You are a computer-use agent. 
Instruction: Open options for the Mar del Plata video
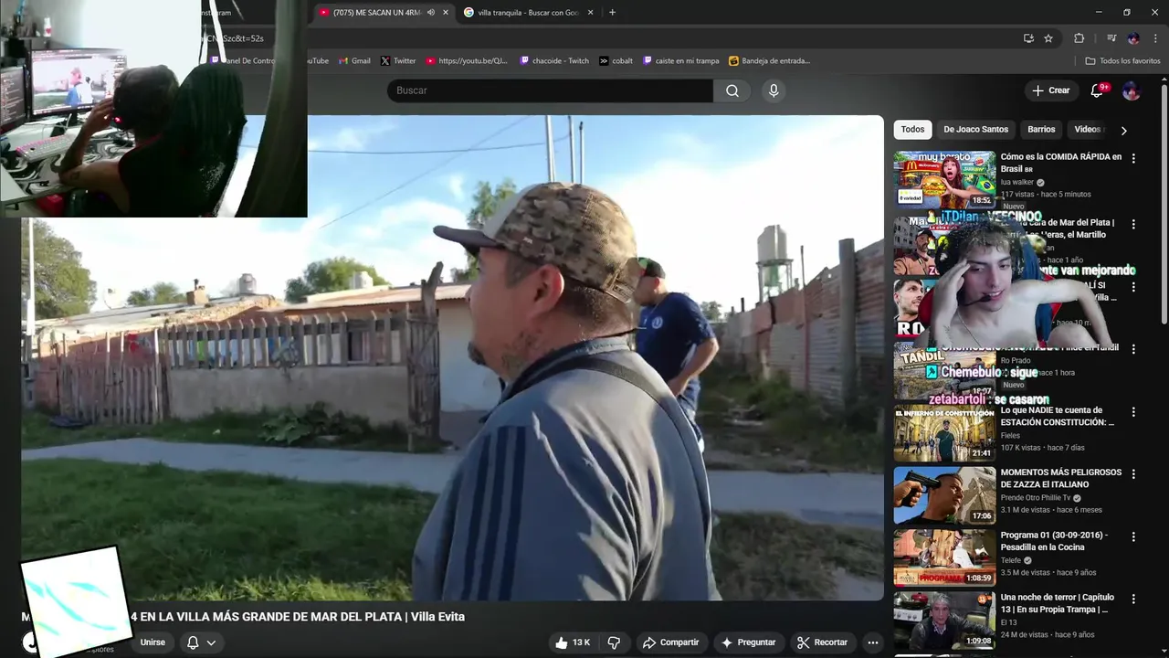coord(1133,224)
